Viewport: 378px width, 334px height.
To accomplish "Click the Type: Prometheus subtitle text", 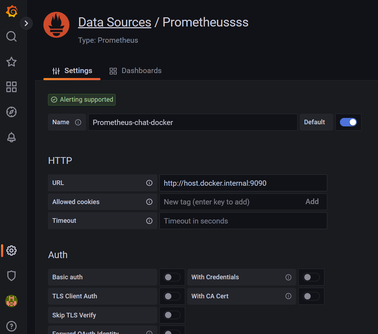I will coord(108,40).
